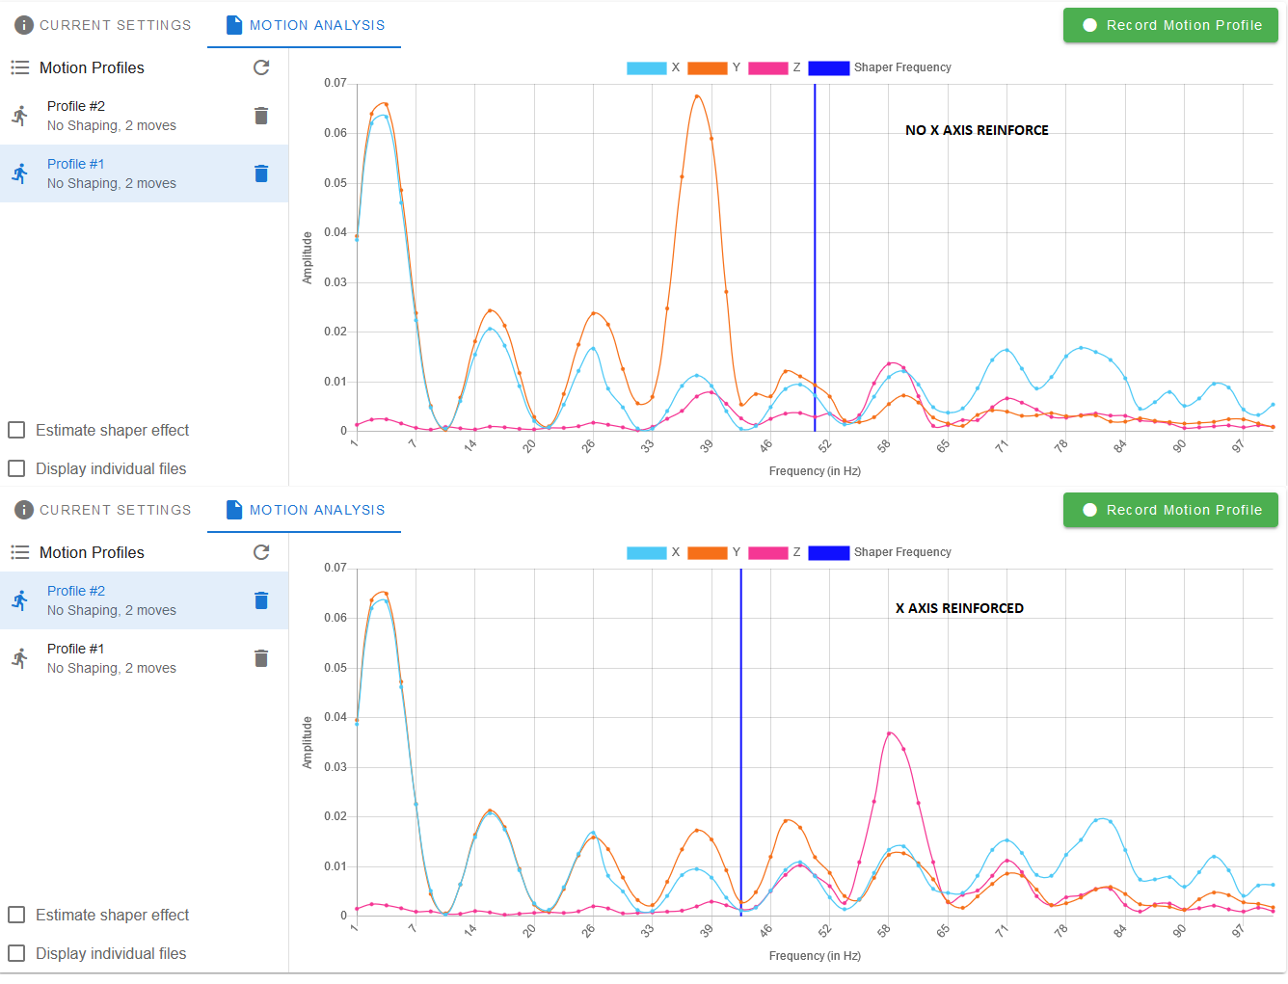The width and height of the screenshot is (1288, 984).
Task: Click the list icon next to Motion Profiles in the top panel
Action: (20, 67)
